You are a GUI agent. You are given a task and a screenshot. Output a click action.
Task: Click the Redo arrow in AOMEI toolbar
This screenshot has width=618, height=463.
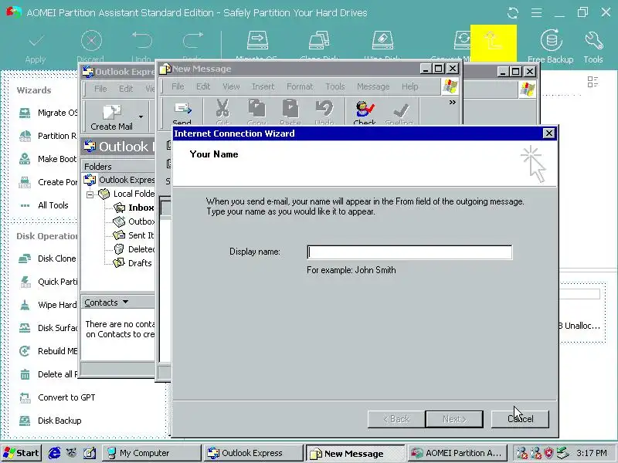click(x=192, y=41)
